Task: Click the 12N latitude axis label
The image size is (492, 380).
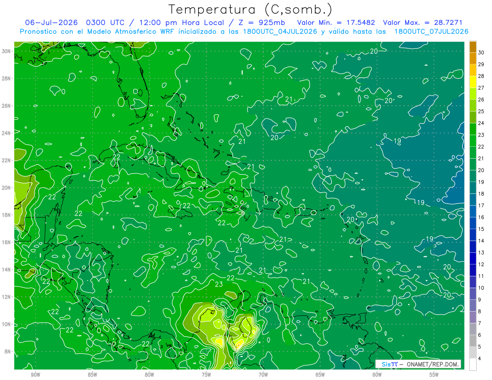Action: [6, 297]
